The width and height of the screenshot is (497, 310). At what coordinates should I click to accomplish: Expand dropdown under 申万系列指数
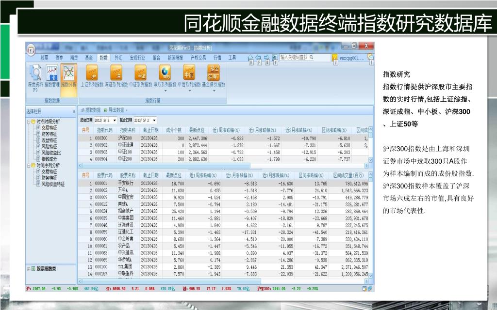pos(165,91)
